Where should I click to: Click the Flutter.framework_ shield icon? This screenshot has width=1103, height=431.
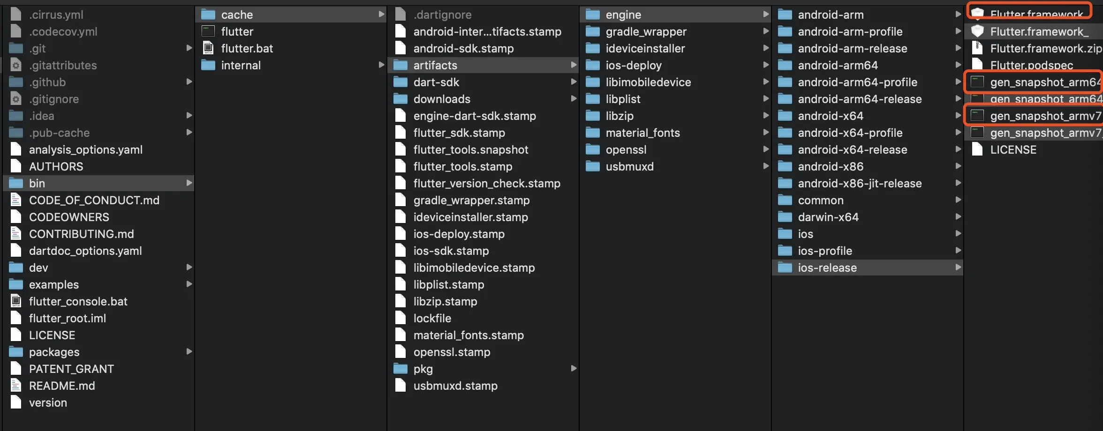click(977, 31)
